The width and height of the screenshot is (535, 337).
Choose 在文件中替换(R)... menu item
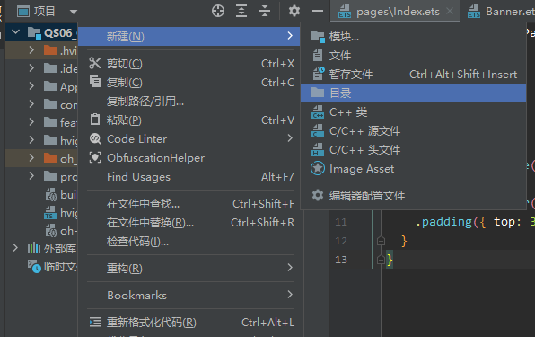pos(190,223)
